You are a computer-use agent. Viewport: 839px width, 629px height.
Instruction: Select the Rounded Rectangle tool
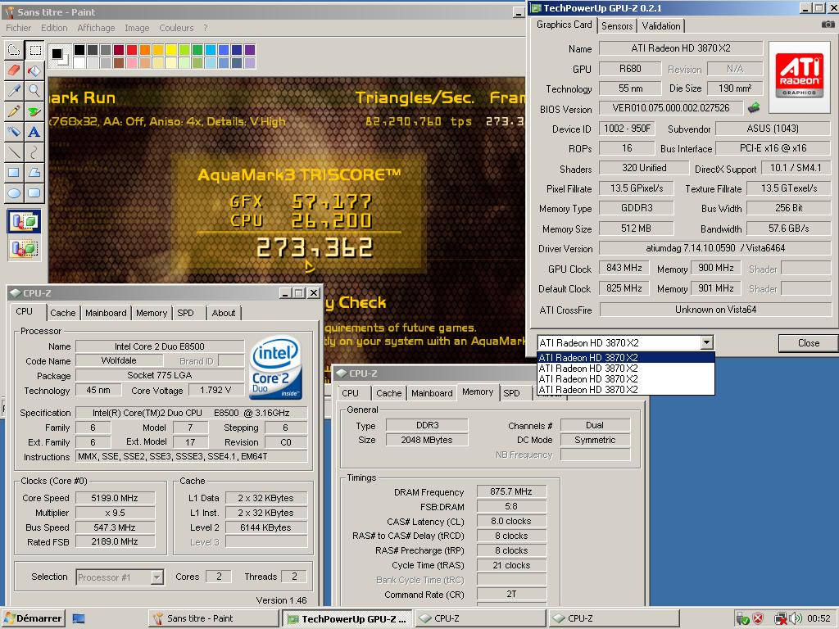34,192
